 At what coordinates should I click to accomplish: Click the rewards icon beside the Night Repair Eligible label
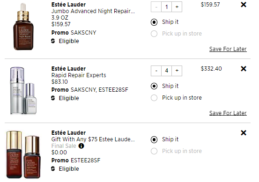[53, 41]
